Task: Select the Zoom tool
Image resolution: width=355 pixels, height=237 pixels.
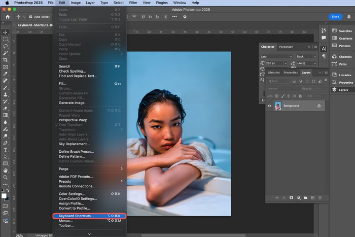Action: pos(6,178)
